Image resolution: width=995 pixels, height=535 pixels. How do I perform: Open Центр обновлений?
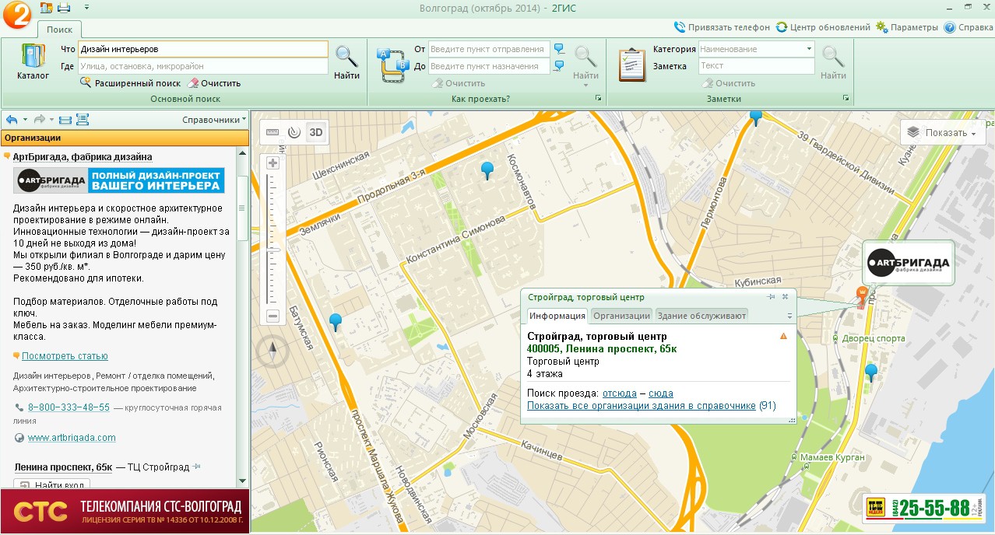pos(823,27)
